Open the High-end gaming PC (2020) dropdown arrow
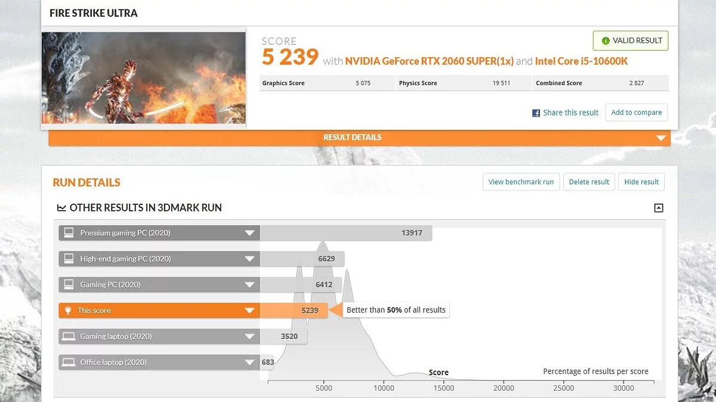Viewport: 716px width, 402px height. coord(249,258)
